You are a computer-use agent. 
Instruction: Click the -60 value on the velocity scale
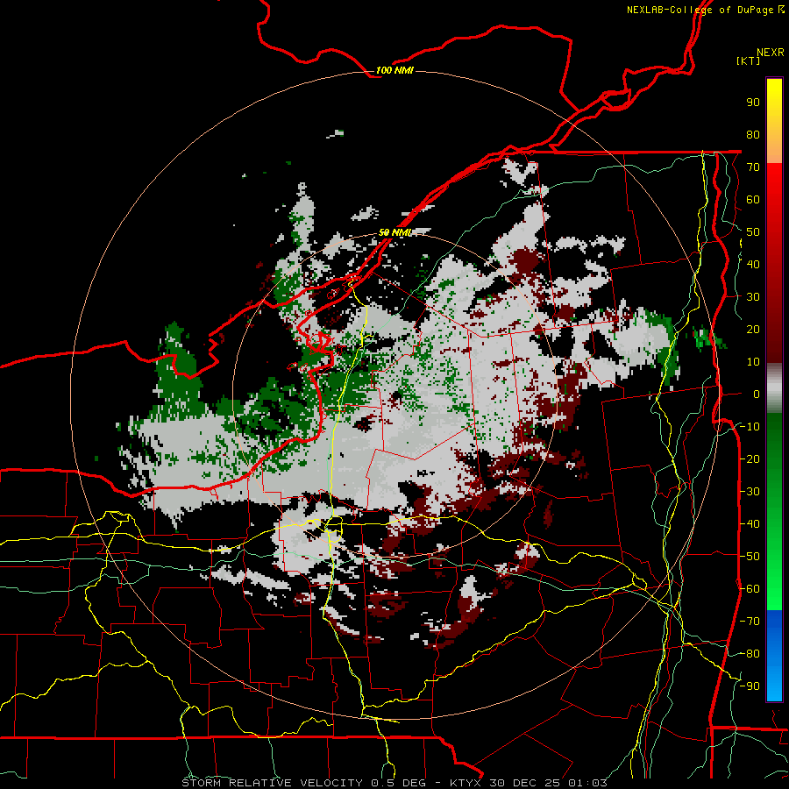[x=750, y=589]
